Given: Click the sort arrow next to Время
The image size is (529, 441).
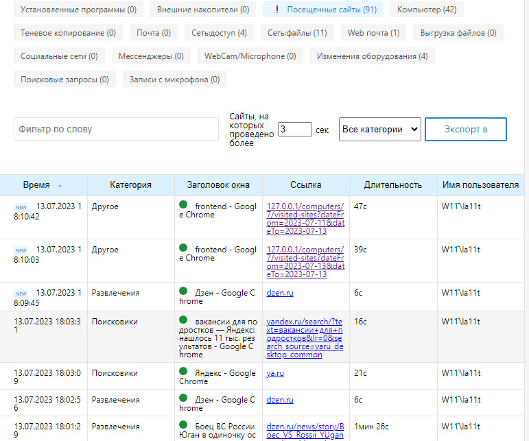Looking at the screenshot, I should point(60,185).
